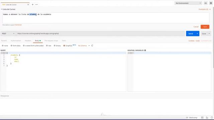Open a new request tab with plus icon
Image resolution: width=214 pixels, height=120 pixels.
click(32, 4)
